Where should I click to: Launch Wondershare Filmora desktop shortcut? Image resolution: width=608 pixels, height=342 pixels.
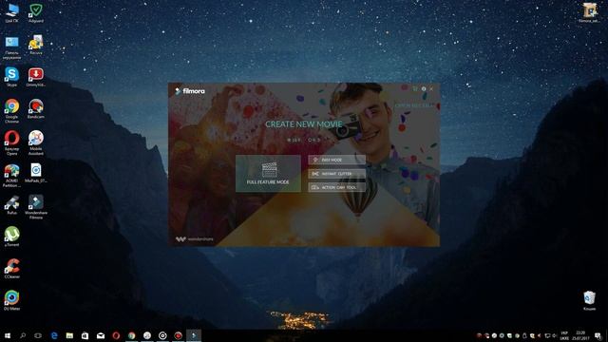tap(36, 207)
